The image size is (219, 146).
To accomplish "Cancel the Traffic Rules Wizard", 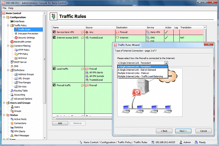I will 203,131.
